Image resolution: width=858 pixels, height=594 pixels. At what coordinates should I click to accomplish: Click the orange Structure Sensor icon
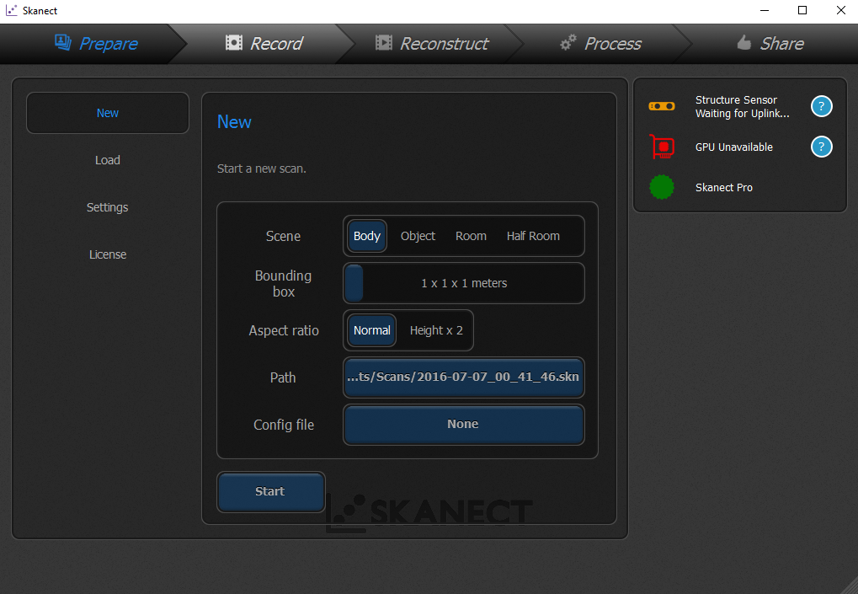pos(662,106)
